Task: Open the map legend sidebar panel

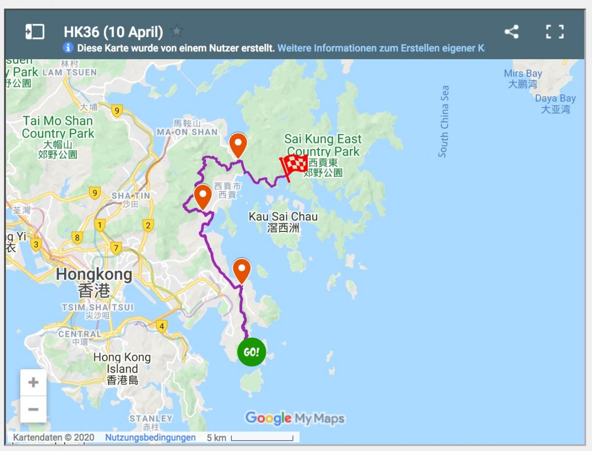Action: click(x=35, y=32)
